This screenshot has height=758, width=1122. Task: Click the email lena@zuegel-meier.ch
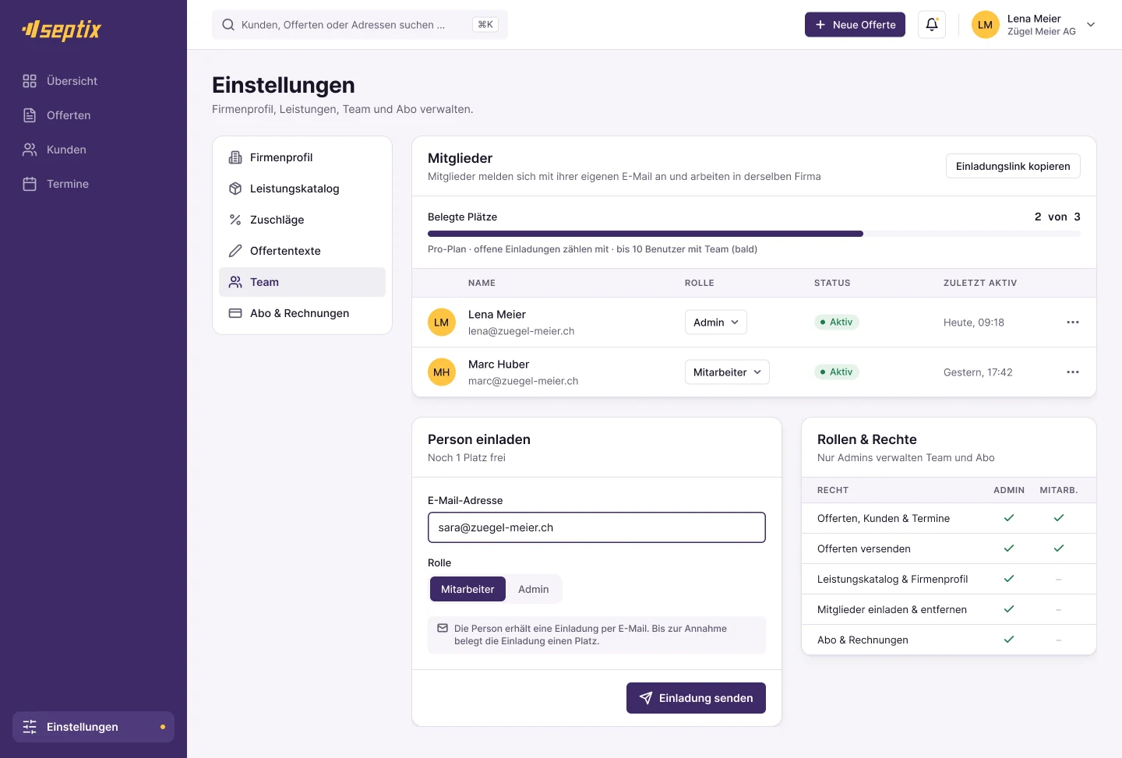pos(521,331)
